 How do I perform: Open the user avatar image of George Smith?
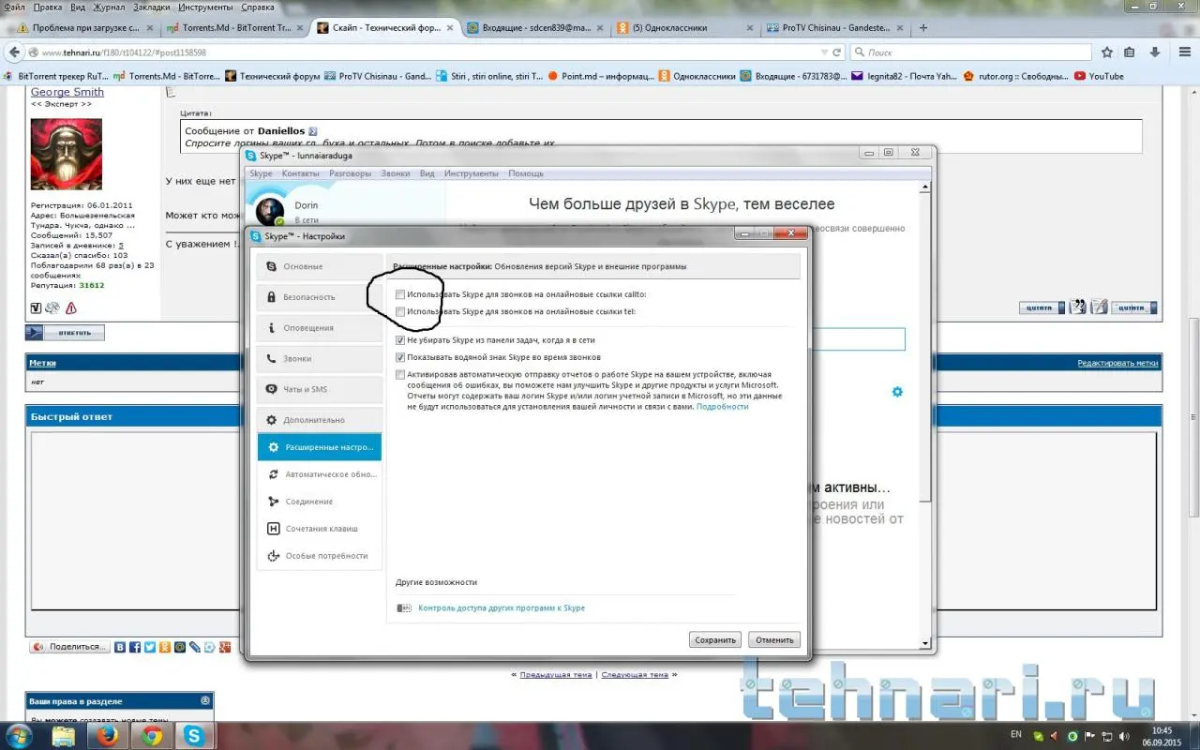[67, 155]
